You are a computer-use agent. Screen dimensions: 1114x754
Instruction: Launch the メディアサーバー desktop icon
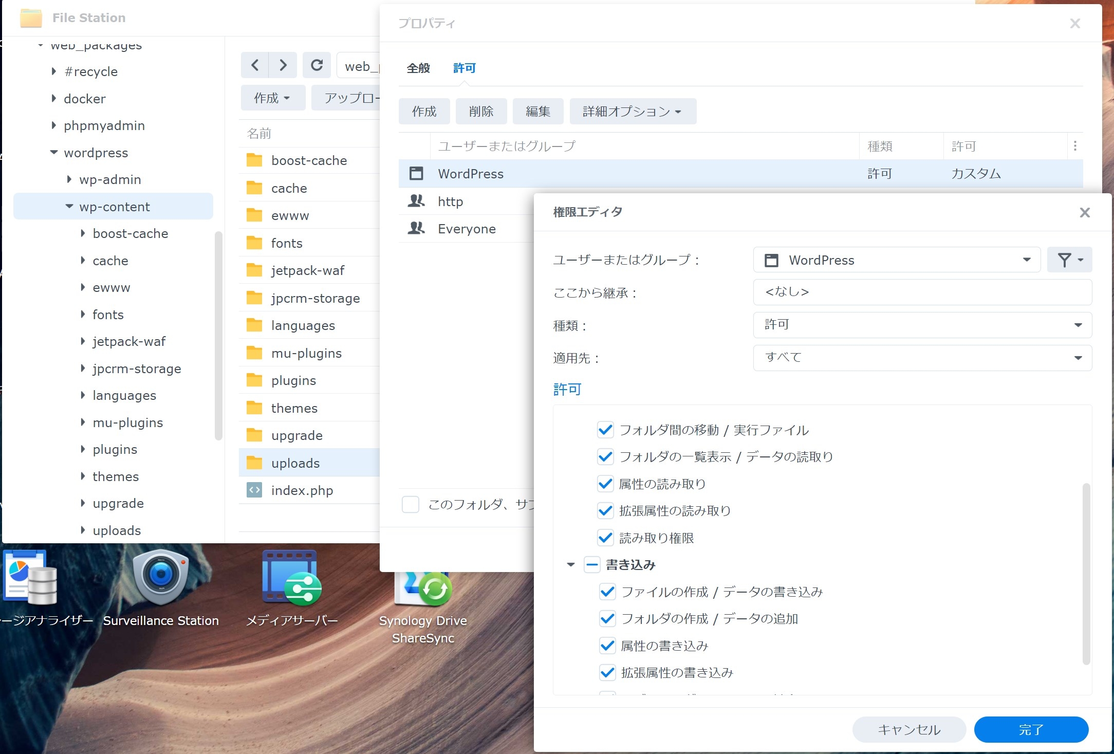coord(291,578)
